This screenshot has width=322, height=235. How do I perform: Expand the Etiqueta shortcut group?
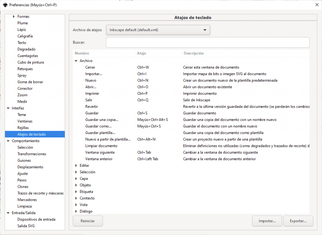(x=76, y=192)
